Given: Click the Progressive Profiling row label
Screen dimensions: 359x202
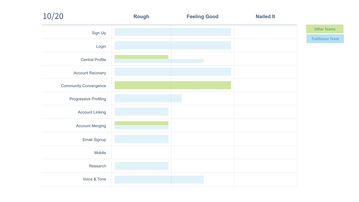Looking at the screenshot, I should (87, 99).
